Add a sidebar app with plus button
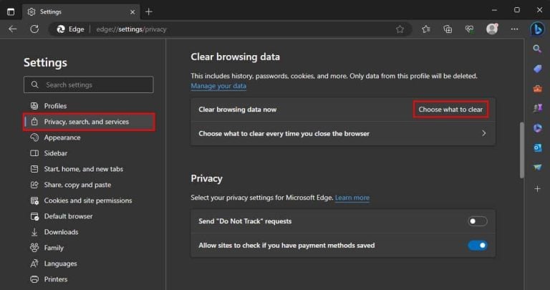The width and height of the screenshot is (550, 290). click(x=538, y=188)
